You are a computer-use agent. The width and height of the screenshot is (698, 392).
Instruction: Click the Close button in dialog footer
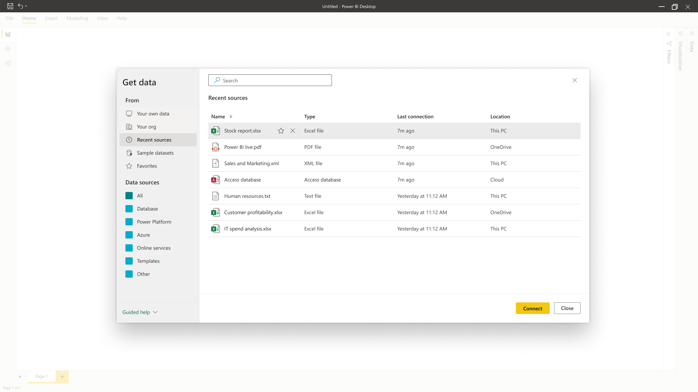pos(567,308)
